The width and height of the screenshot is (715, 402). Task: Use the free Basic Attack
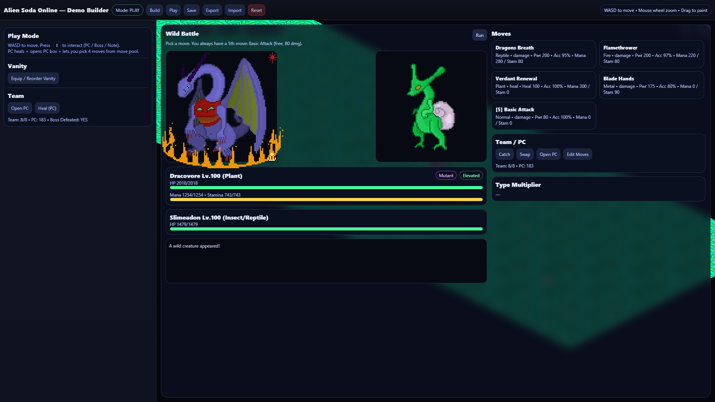pos(543,116)
